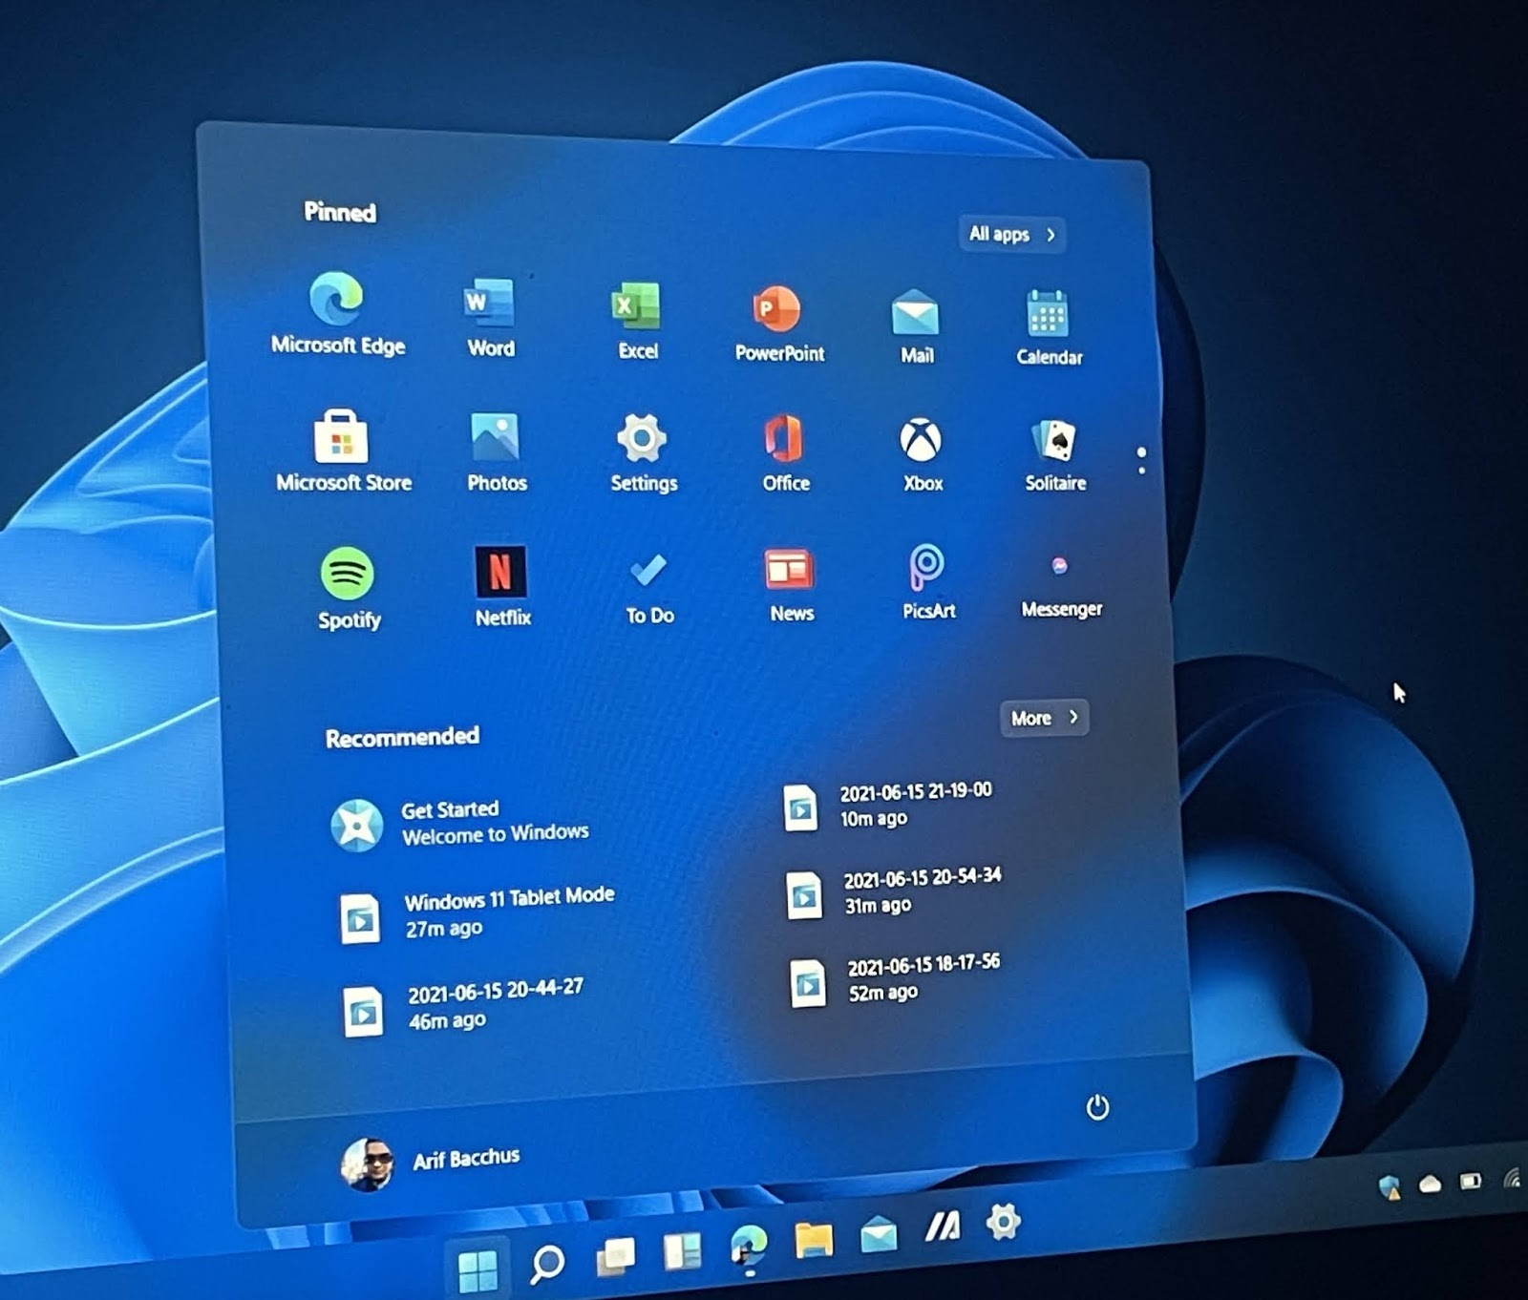Launch Microsoft Solitaire

(x=1055, y=441)
